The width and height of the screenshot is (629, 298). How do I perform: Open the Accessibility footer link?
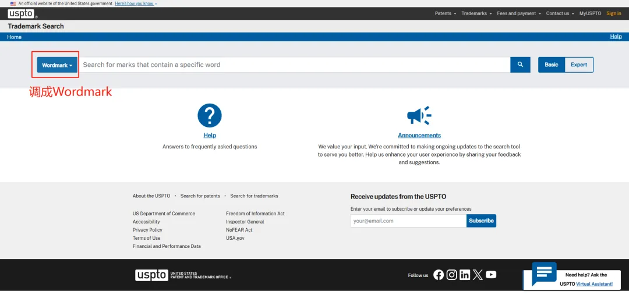(146, 221)
